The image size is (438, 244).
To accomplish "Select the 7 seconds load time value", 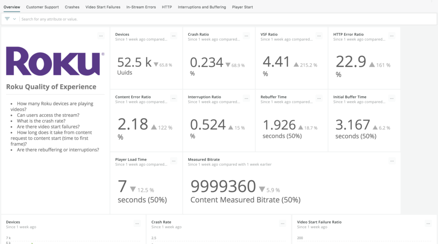I will pos(122,186).
